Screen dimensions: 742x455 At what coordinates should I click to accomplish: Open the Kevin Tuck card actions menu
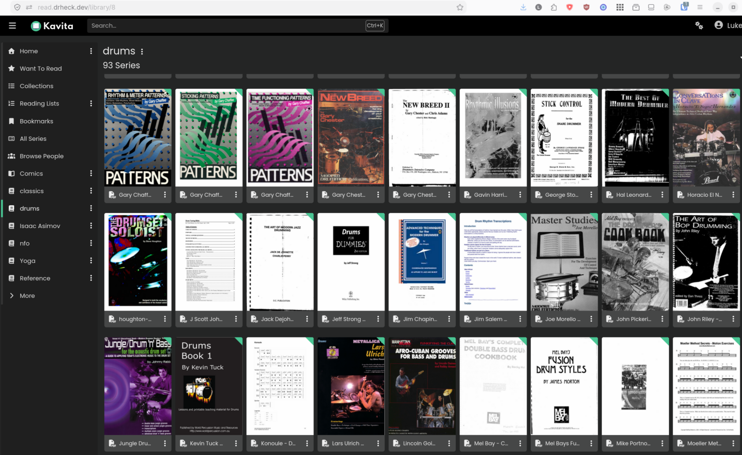click(x=236, y=444)
